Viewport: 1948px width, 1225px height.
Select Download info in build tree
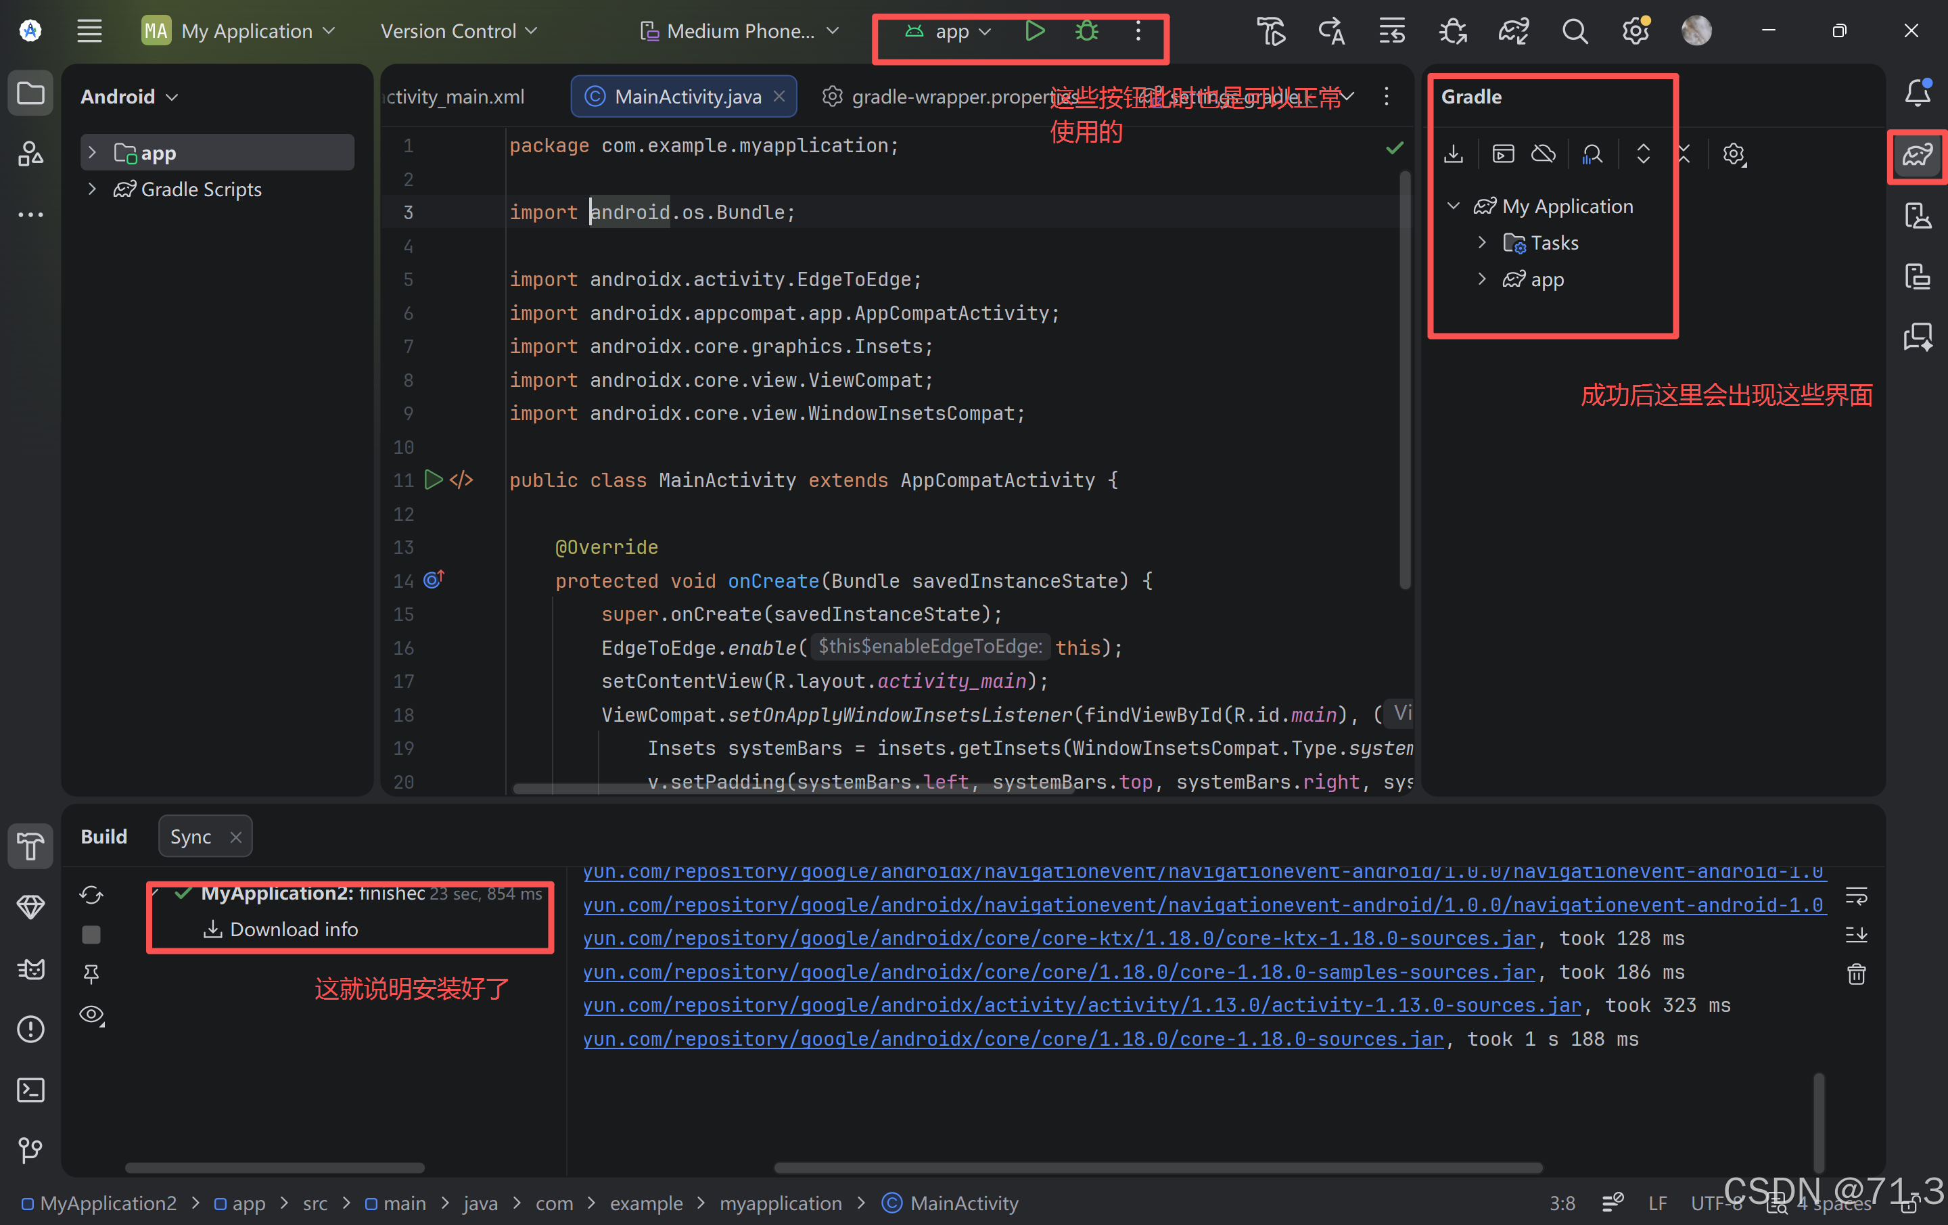(293, 929)
